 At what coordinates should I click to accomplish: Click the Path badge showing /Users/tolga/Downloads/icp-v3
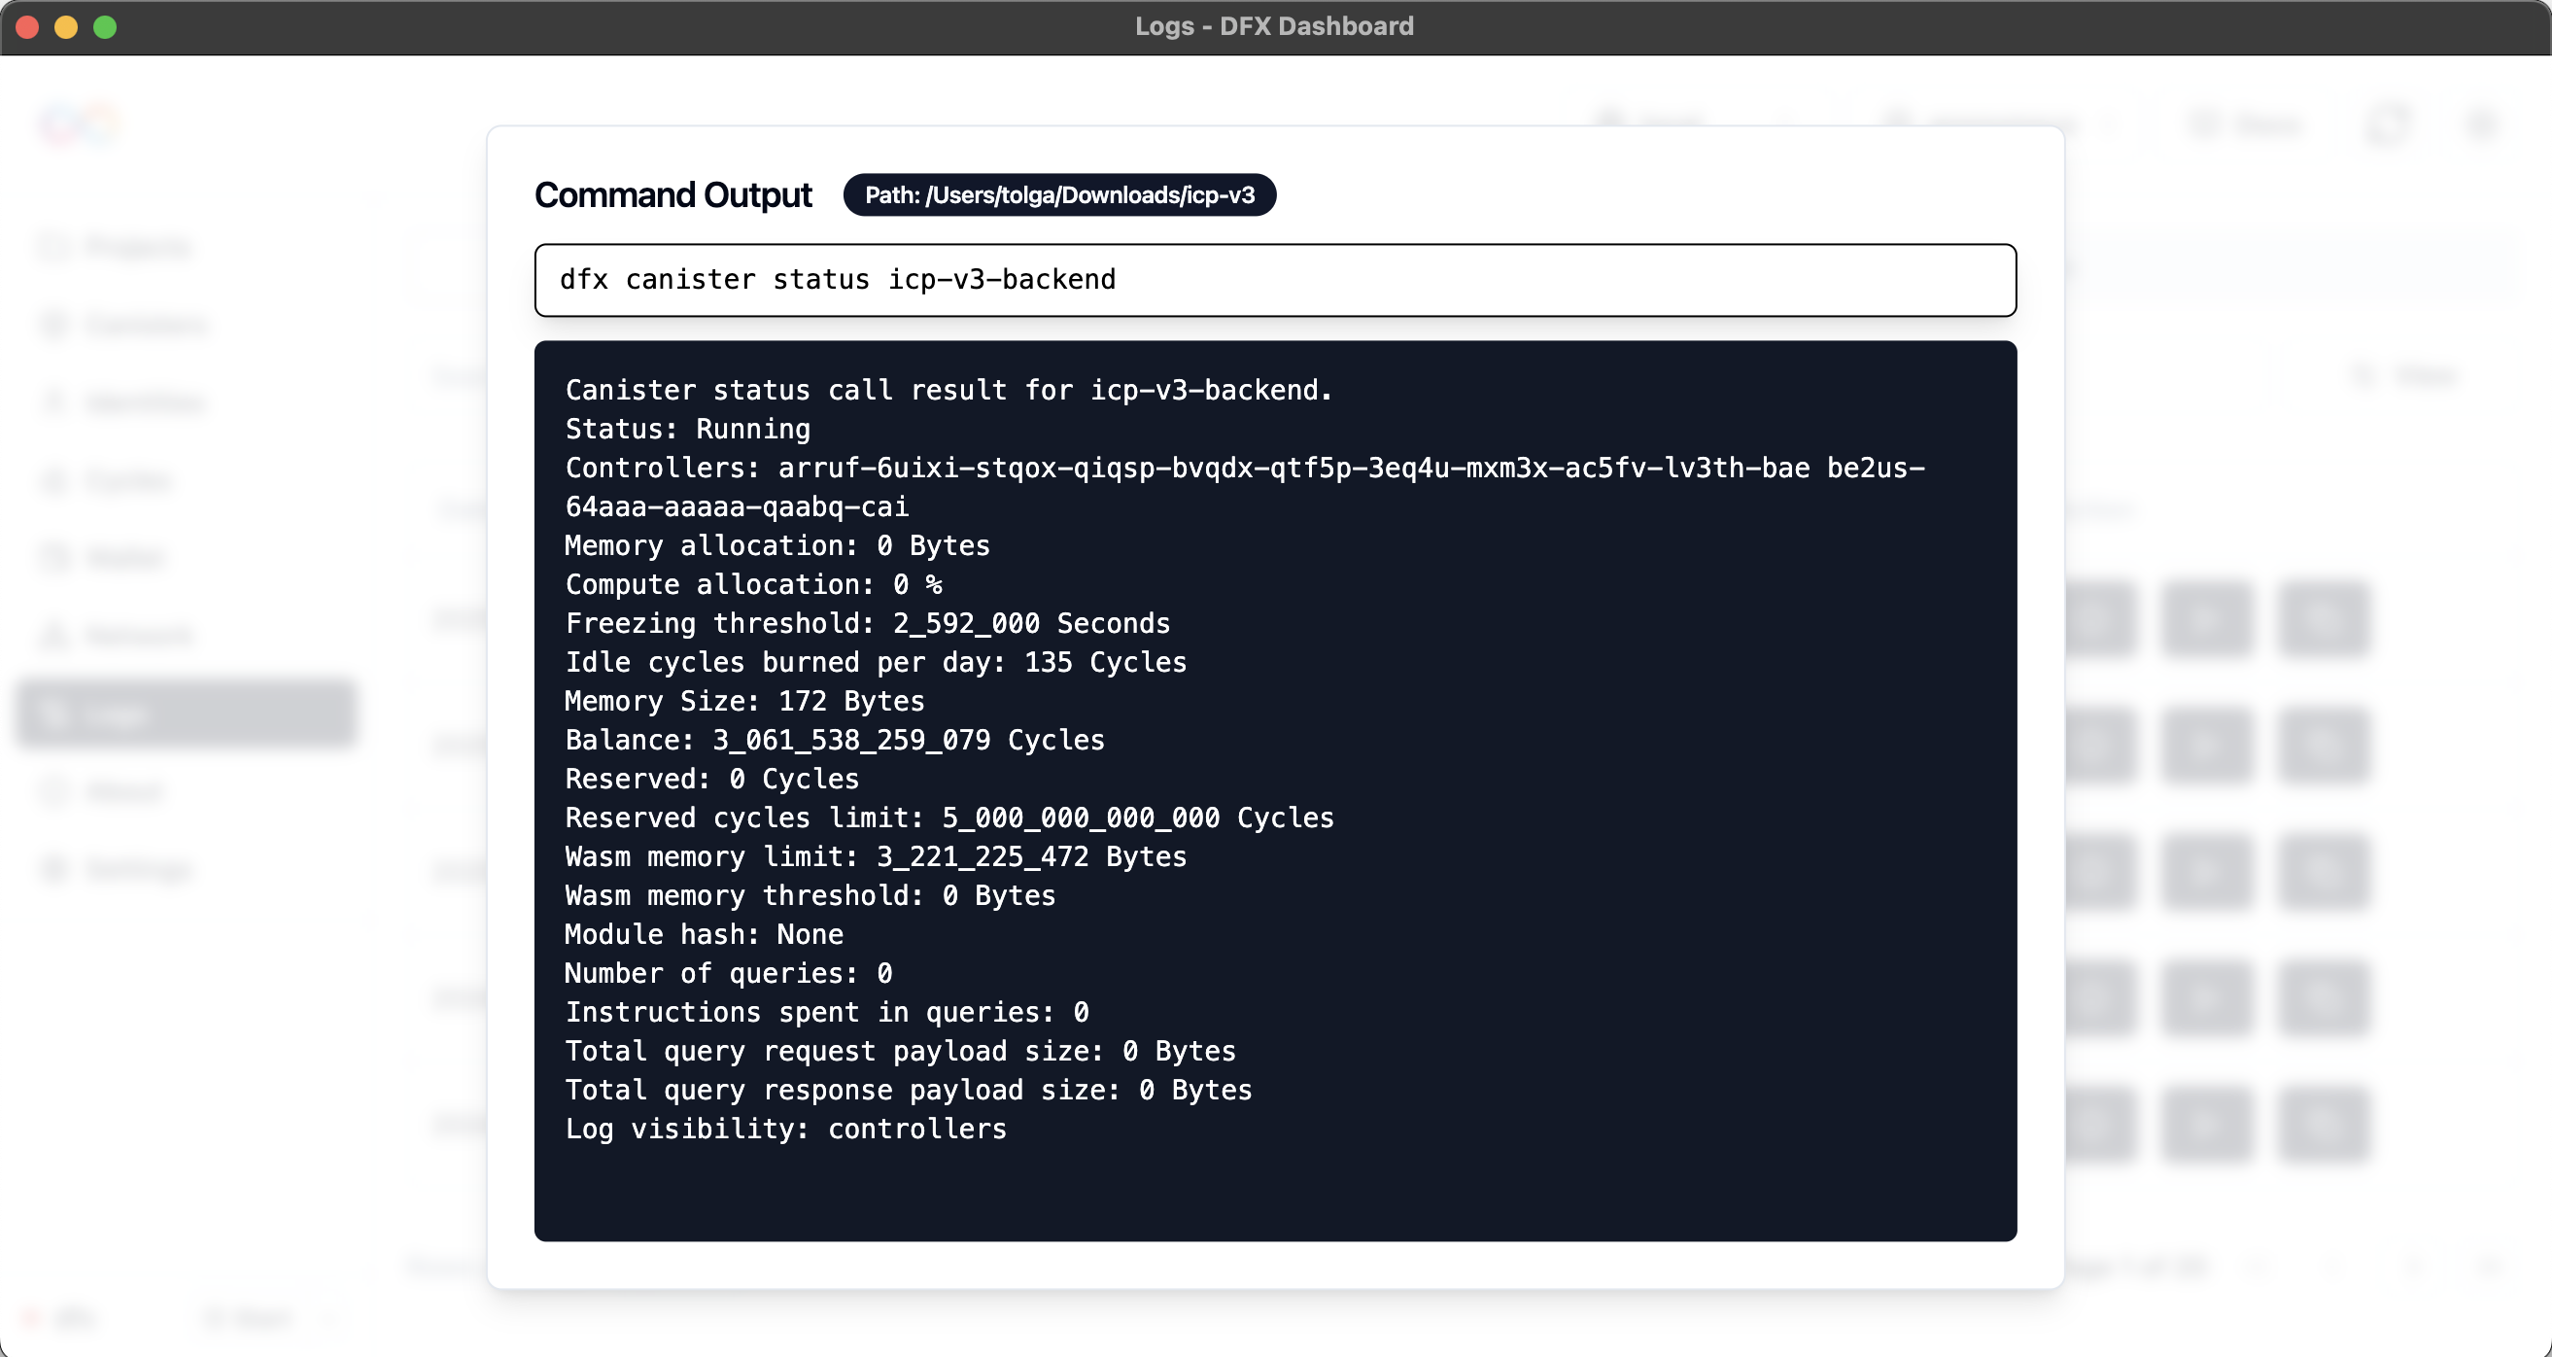click(1060, 195)
